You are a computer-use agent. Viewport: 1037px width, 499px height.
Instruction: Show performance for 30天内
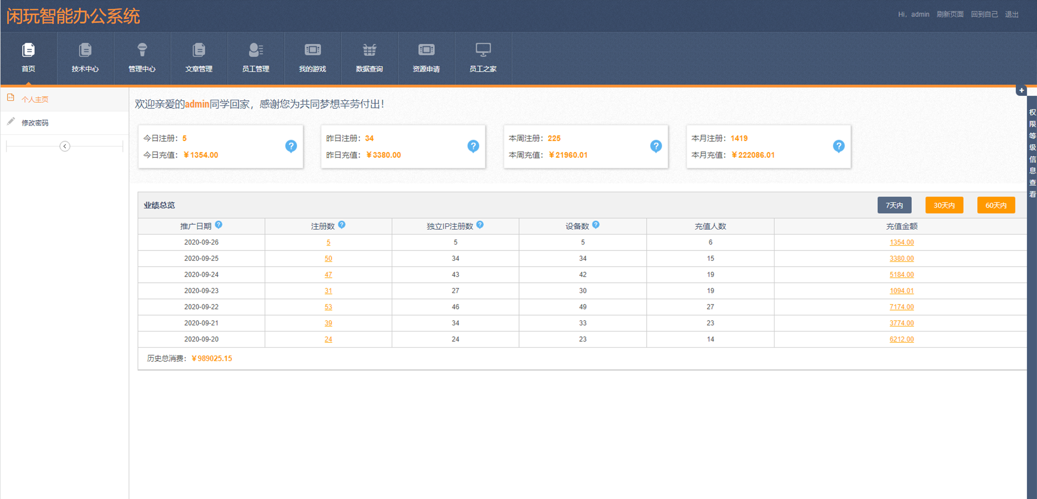click(944, 205)
